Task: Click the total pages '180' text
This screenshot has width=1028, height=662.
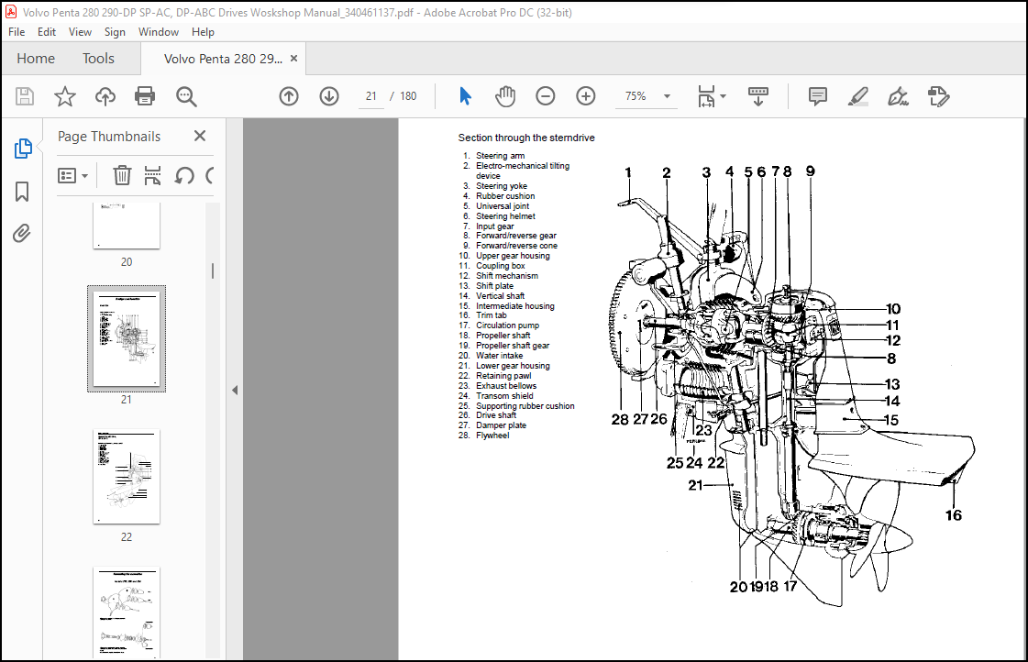Action: tap(408, 96)
